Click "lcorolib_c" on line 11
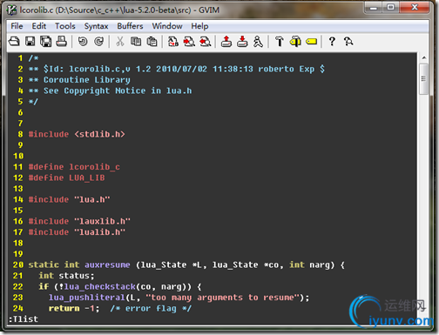439x335 pixels. coord(94,167)
